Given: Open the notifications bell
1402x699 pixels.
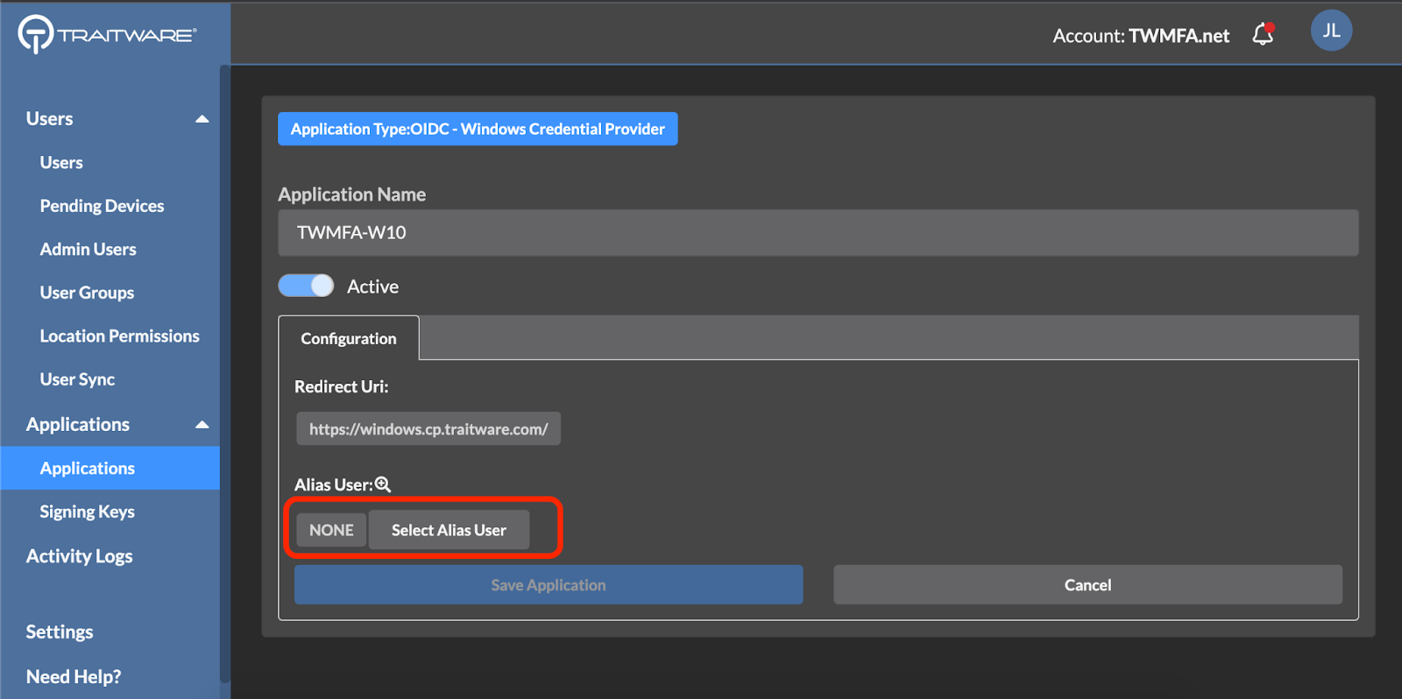Looking at the screenshot, I should pos(1263,34).
